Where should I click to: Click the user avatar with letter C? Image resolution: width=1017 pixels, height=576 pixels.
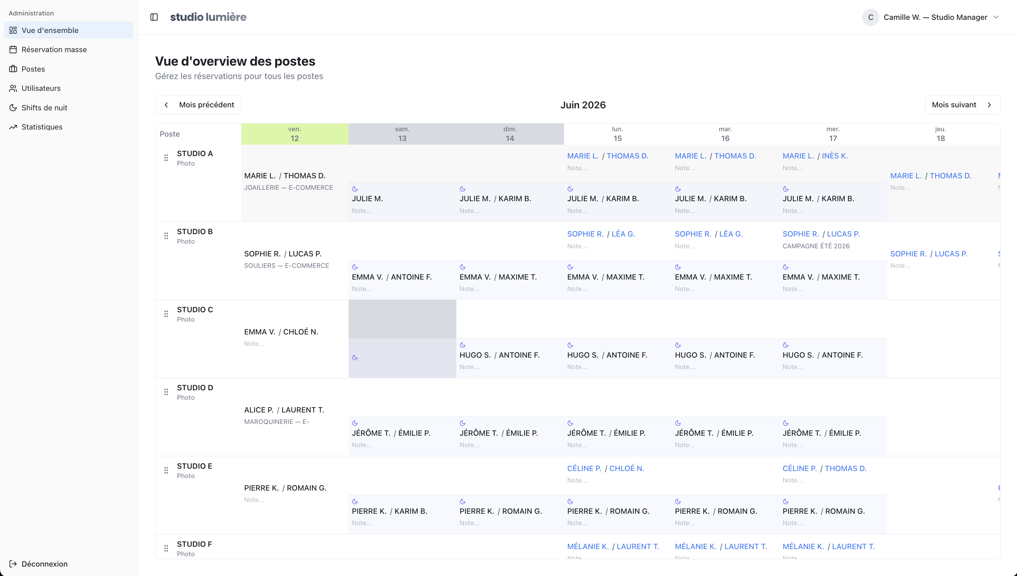(871, 17)
